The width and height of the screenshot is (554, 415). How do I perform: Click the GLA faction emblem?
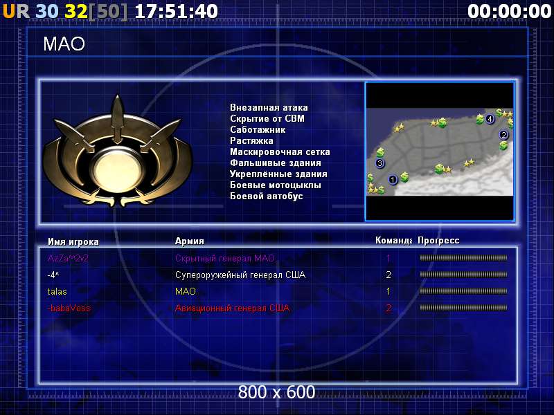pyautogui.click(x=118, y=150)
